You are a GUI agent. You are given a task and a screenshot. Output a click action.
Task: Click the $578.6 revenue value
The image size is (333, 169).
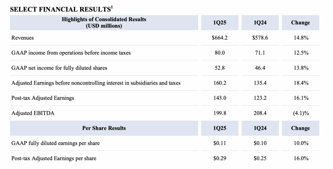coord(260,38)
